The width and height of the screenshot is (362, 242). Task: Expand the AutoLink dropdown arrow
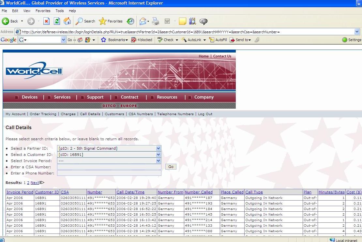pyautogui.click(x=204, y=40)
